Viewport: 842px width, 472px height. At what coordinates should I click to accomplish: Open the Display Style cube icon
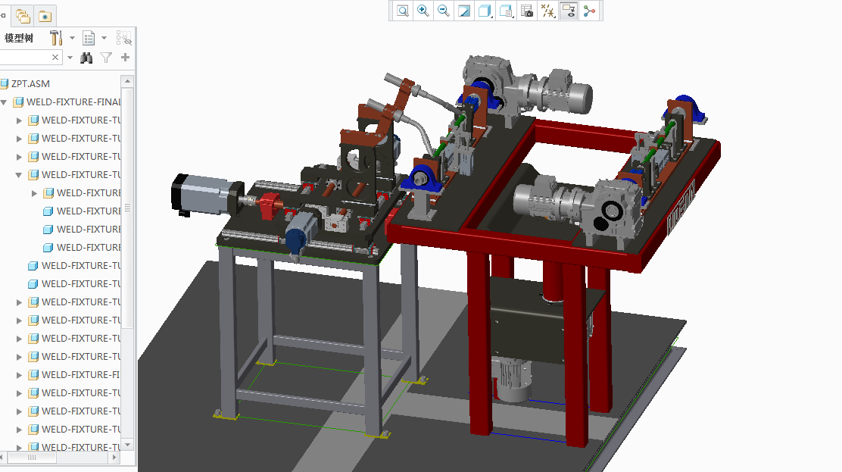tap(485, 11)
